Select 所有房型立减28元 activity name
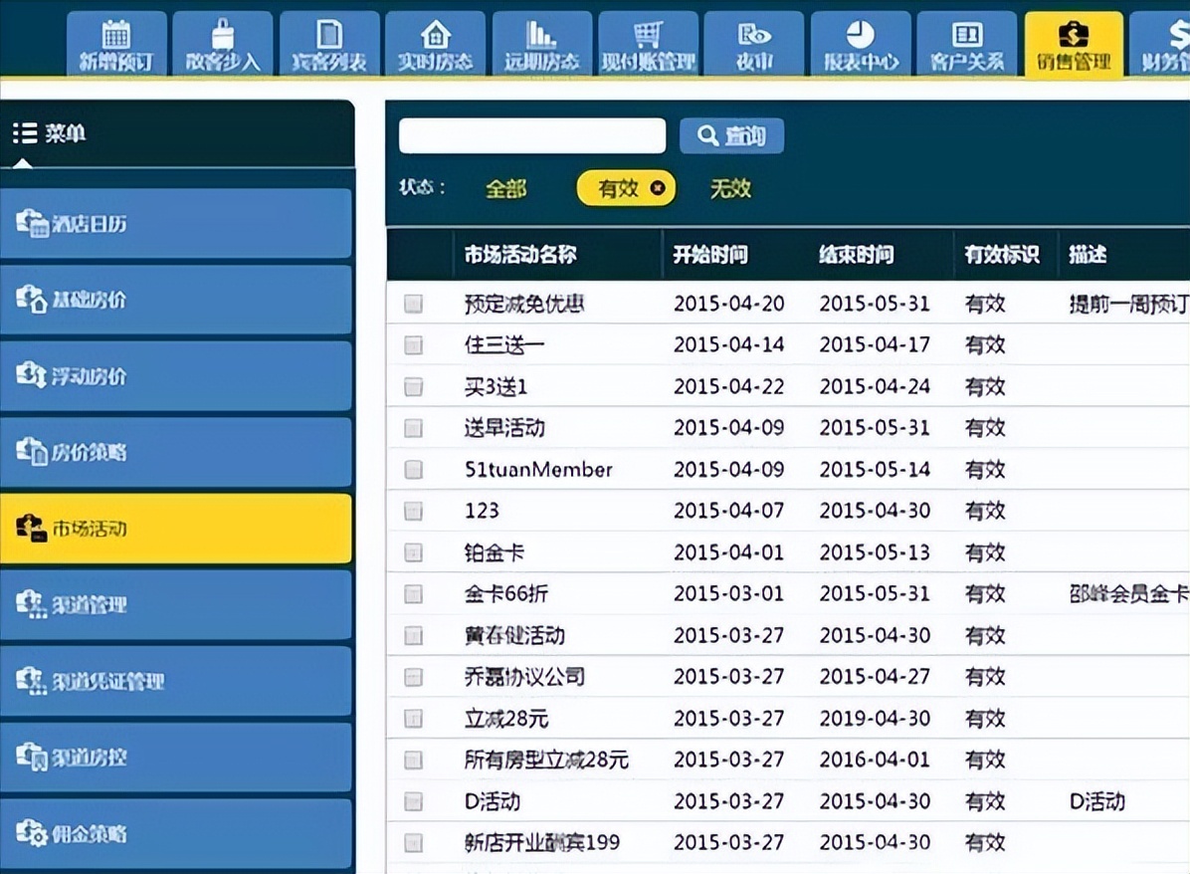Image resolution: width=1190 pixels, height=874 pixels. tap(546, 760)
